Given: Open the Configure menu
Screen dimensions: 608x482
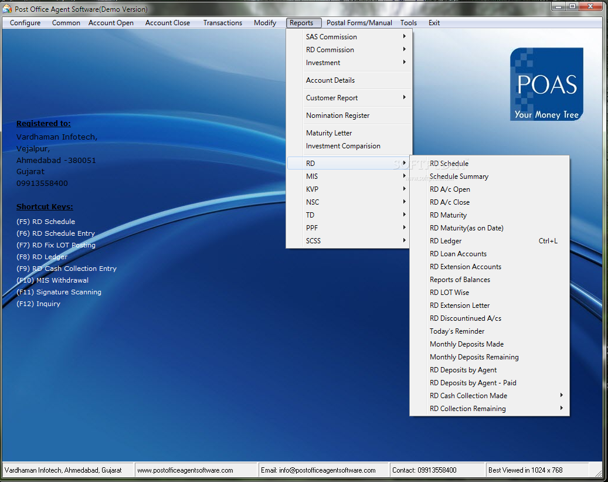Looking at the screenshot, I should click(25, 23).
